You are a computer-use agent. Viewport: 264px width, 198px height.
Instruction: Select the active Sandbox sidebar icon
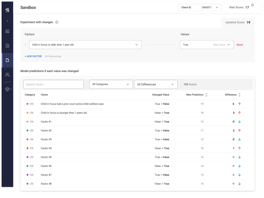7,60
